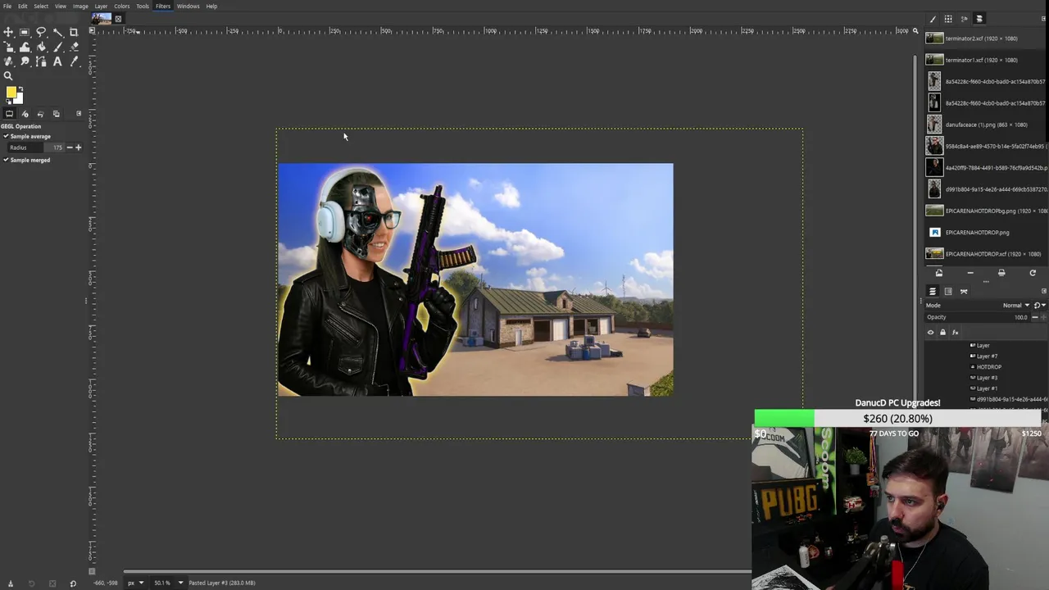This screenshot has width=1049, height=590.
Task: Select the Text tool
Action: [57, 61]
